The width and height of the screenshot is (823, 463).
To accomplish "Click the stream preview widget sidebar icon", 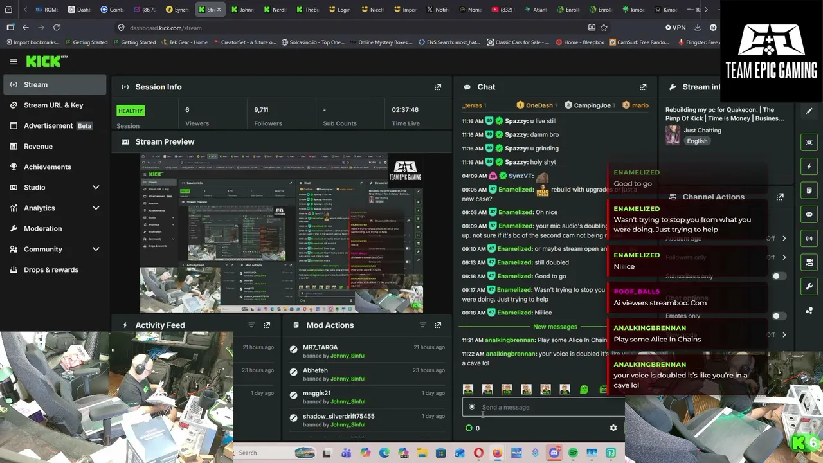I will 809,142.
